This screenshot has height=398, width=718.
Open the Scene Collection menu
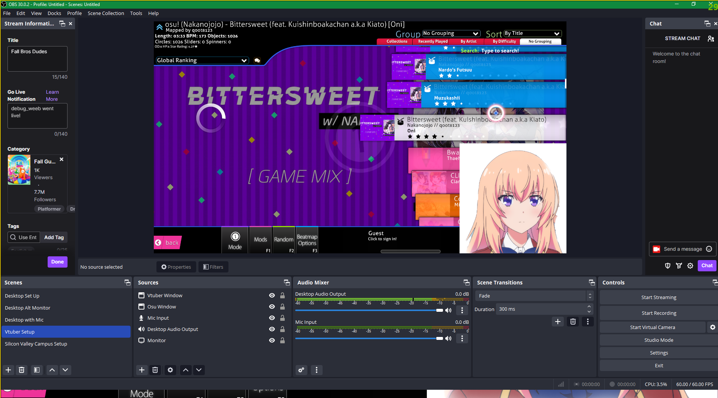point(105,13)
